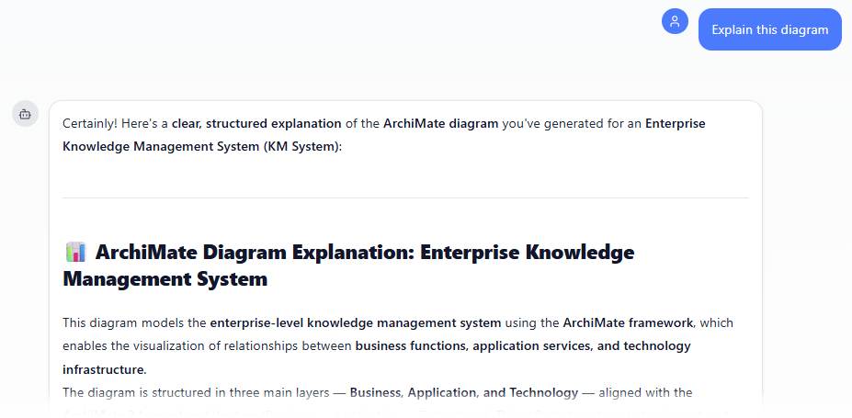The width and height of the screenshot is (852, 418).
Task: Click the bold "ArchiMate framework" text
Action: pos(629,322)
